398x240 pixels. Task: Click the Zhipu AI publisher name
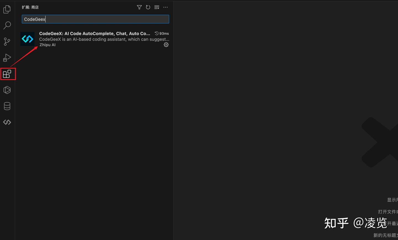click(x=48, y=45)
